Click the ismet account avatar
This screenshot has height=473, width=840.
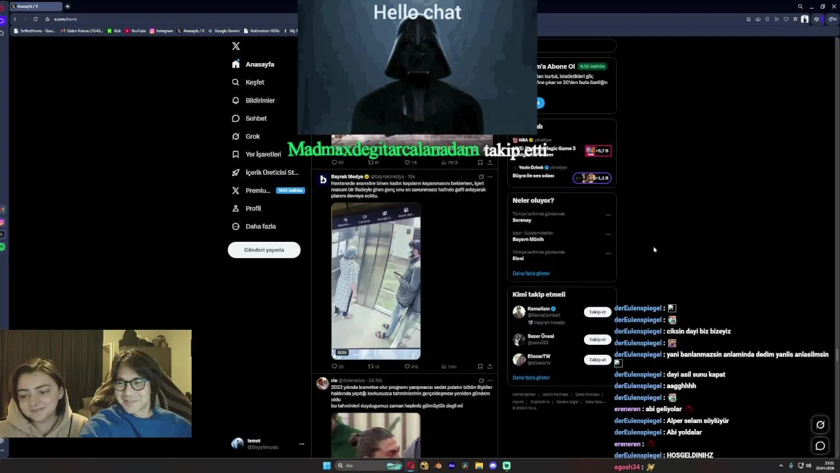(238, 443)
